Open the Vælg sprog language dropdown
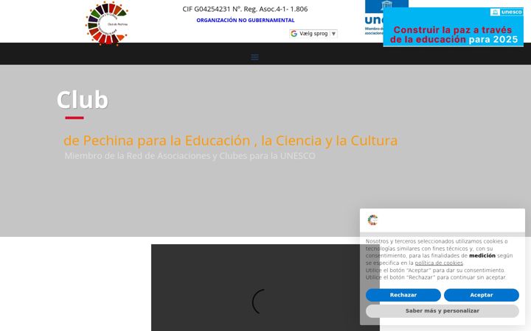The height and width of the screenshot is (331, 531). (313, 33)
